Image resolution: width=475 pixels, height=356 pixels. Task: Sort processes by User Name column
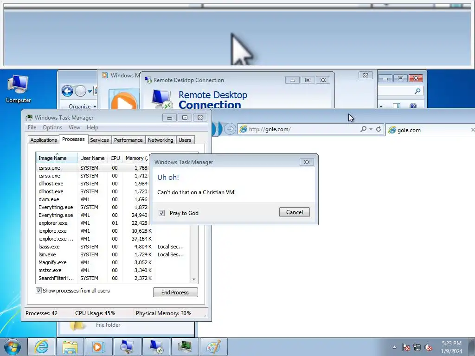92,158
